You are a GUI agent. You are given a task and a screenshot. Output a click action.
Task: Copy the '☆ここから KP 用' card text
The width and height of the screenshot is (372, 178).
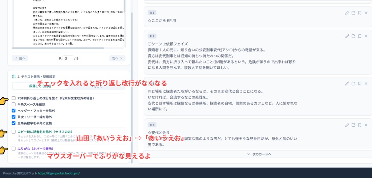click(353, 13)
